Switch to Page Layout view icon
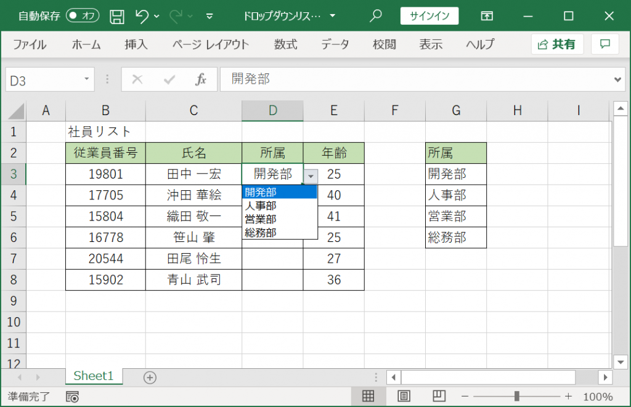This screenshot has height=407, width=631. pos(404,396)
